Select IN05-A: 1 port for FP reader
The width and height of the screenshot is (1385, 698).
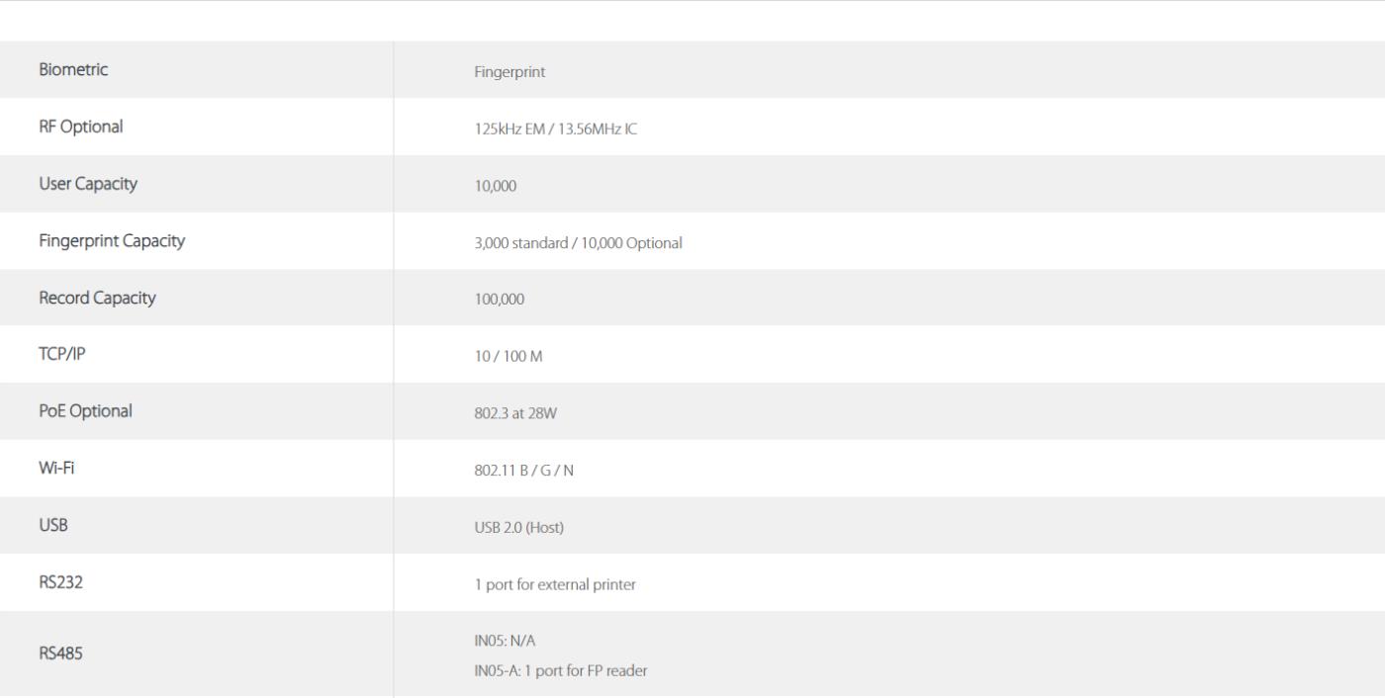(561, 671)
